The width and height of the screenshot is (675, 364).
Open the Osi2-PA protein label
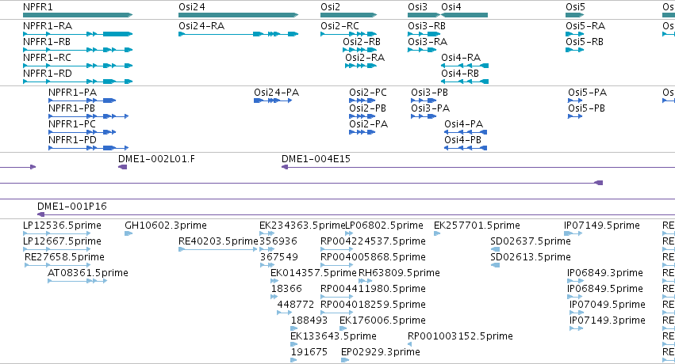coord(369,124)
